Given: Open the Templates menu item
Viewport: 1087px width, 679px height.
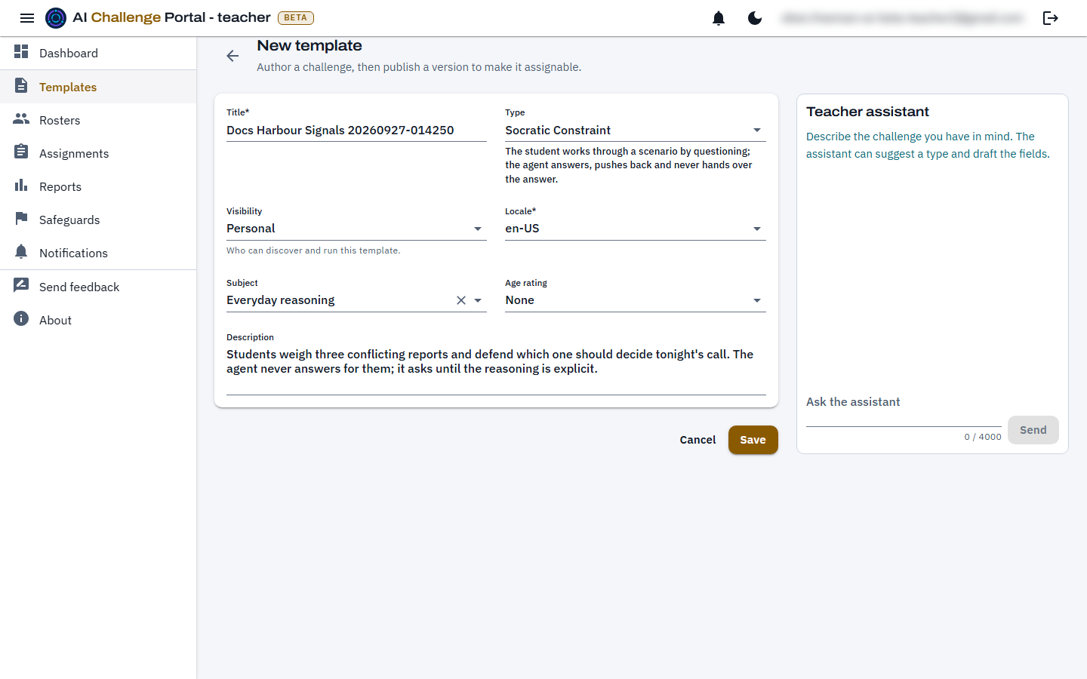Looking at the screenshot, I should coord(98,87).
